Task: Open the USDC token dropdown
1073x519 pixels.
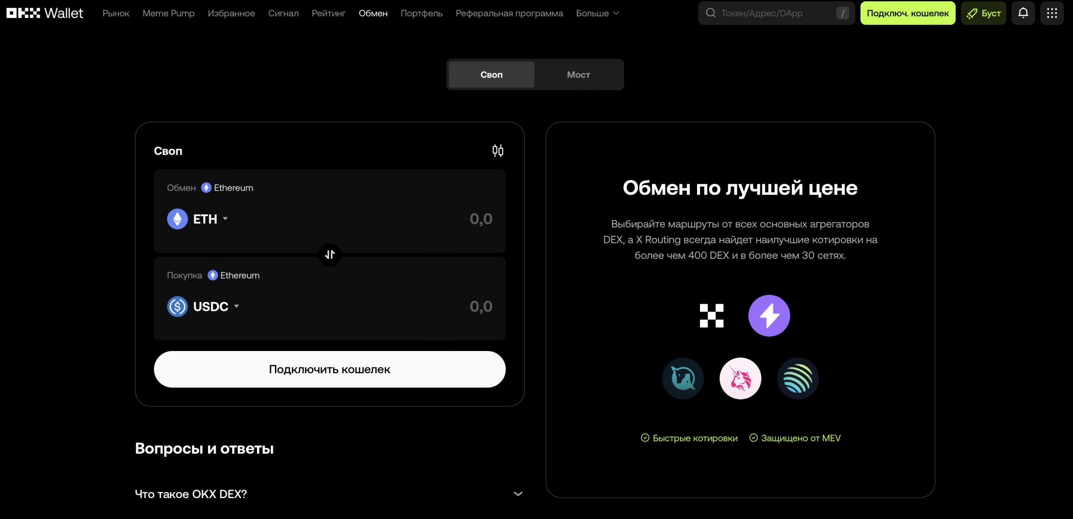Action: (203, 306)
